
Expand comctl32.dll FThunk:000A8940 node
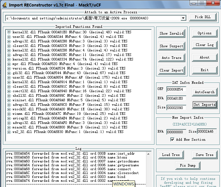click(9, 91)
